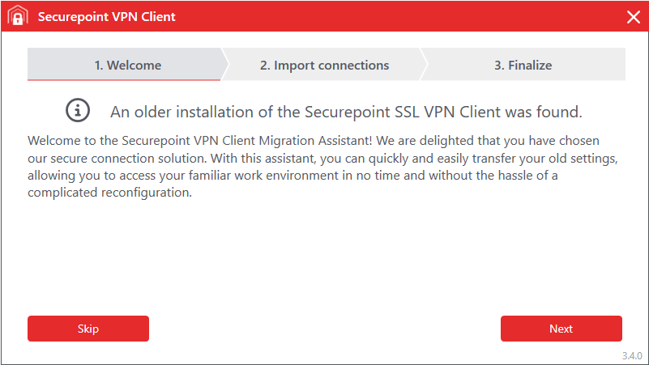Click the 3.4.0 version number
Viewport: 649px width, 365px height.
632,355
